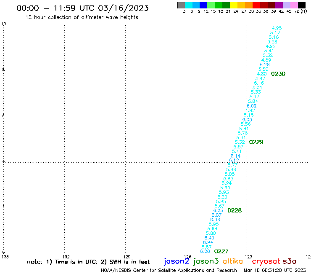The height and width of the screenshot is (274, 311).
Task: Click the wave height value 5.68
Action: (212, 228)
